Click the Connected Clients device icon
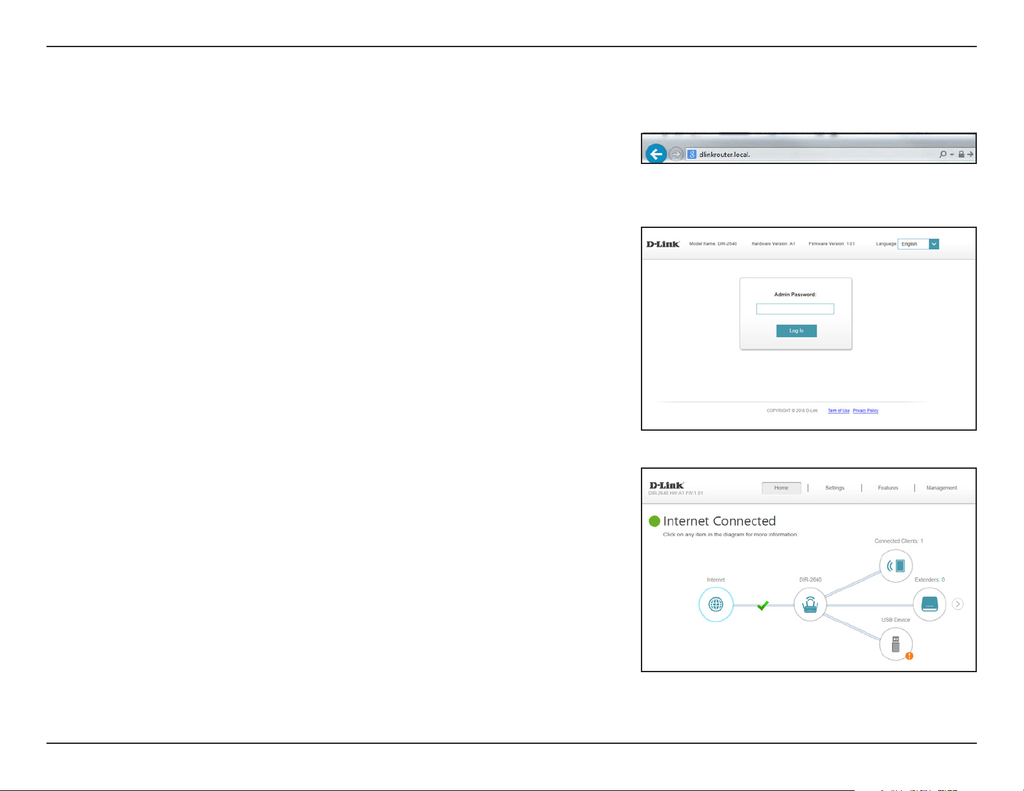1024x791 pixels. pyautogui.click(x=896, y=566)
